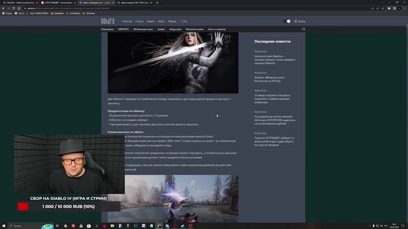
Task: Open the browser three-dot menu
Action: 405,8
